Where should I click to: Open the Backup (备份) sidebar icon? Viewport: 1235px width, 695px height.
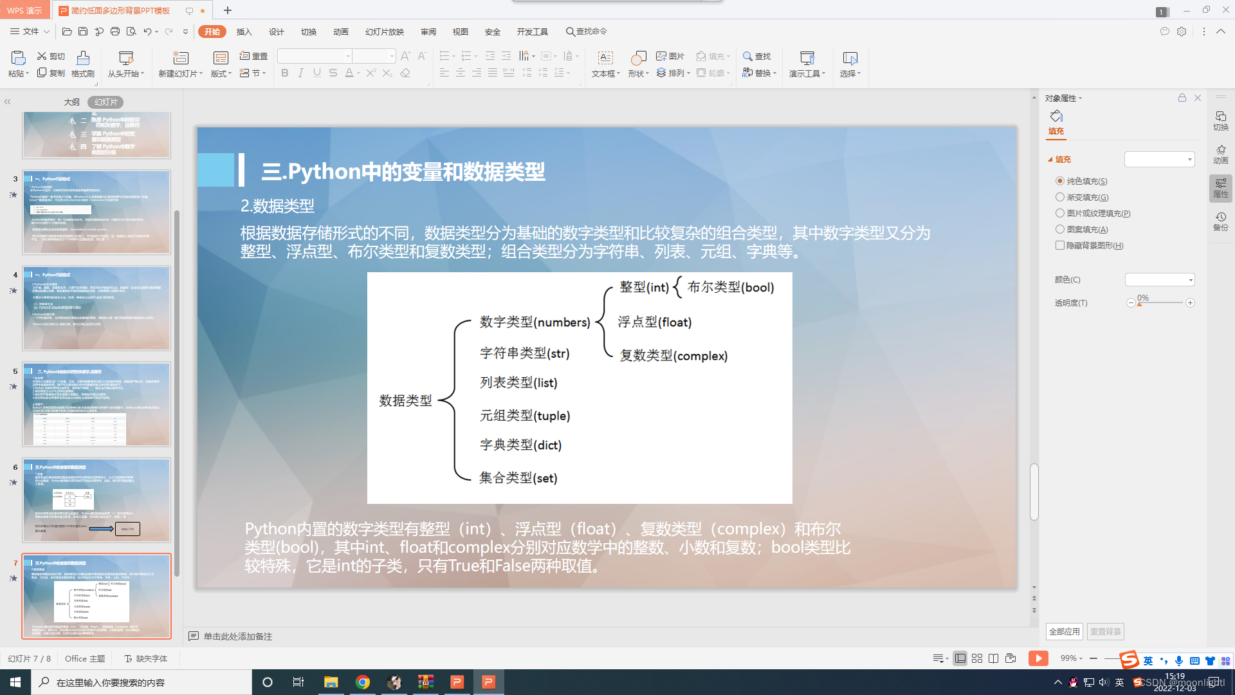pos(1220,220)
